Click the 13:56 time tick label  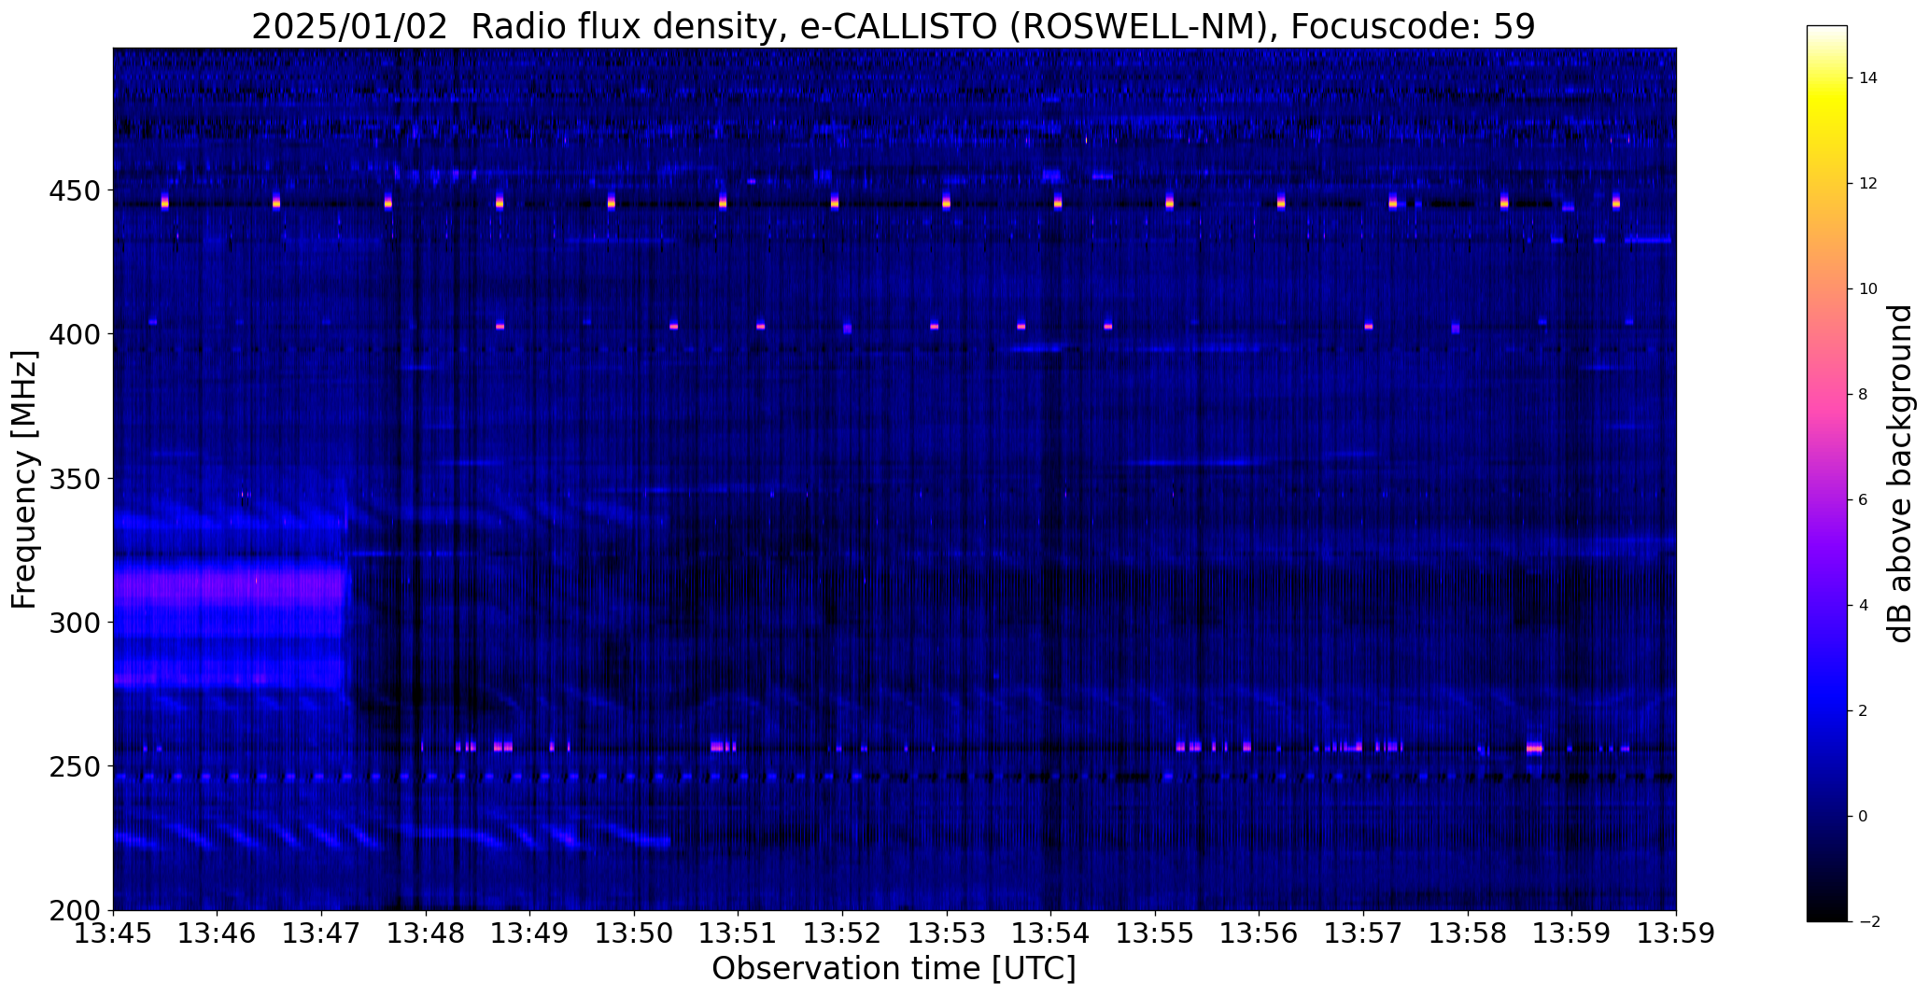[1260, 933]
